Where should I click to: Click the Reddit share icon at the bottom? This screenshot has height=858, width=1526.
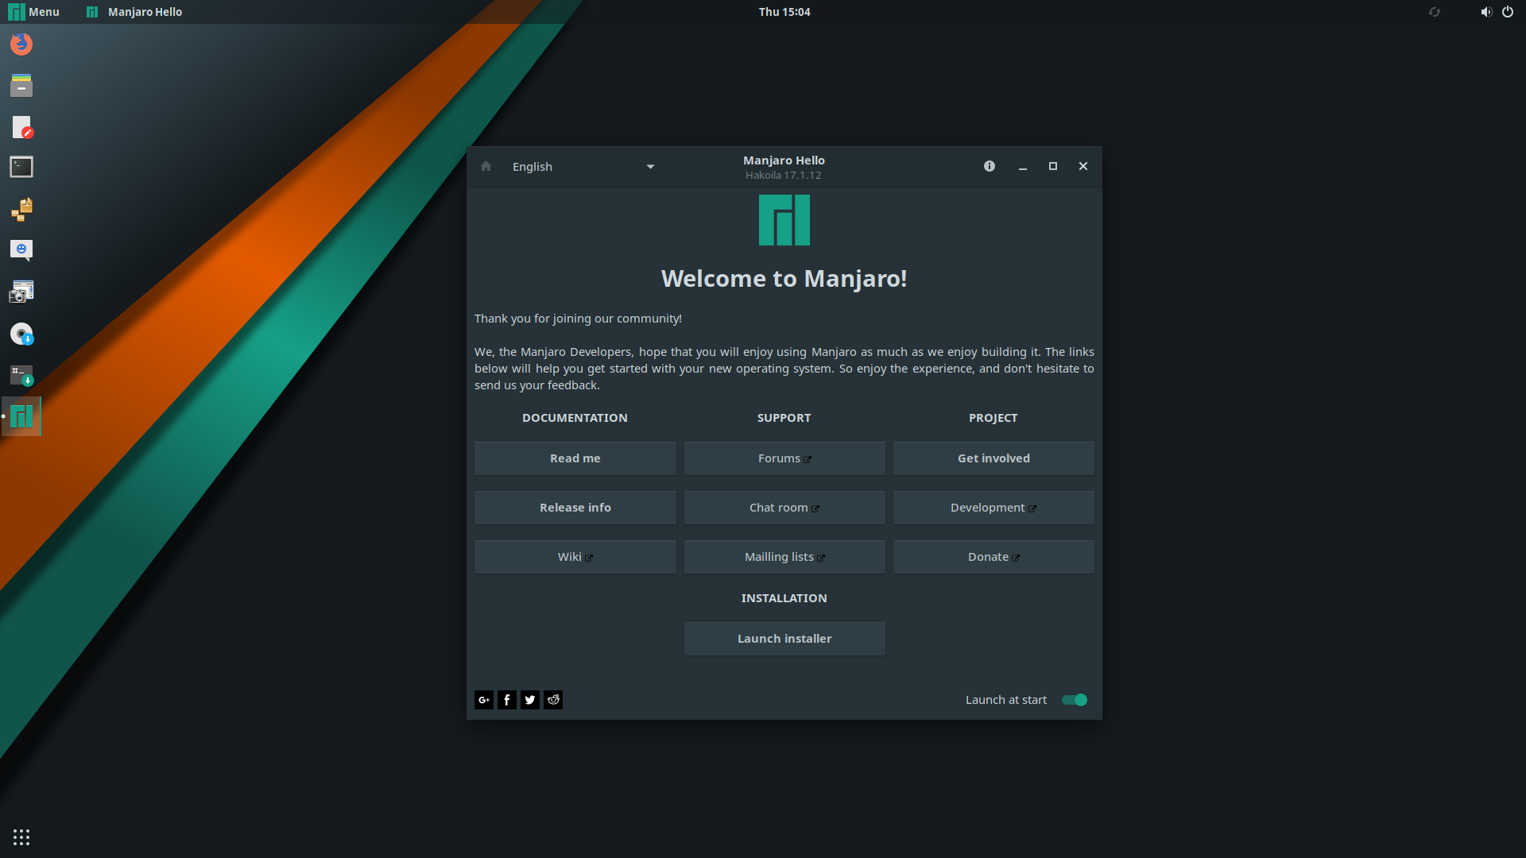[x=553, y=699]
